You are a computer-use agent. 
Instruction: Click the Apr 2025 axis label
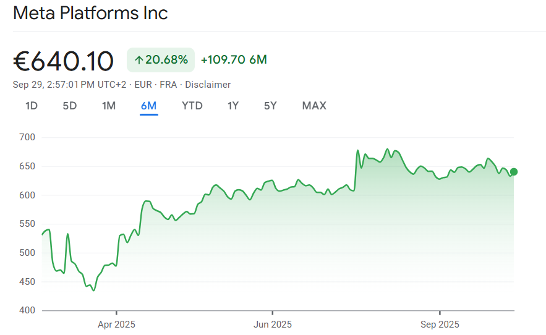coord(116,324)
